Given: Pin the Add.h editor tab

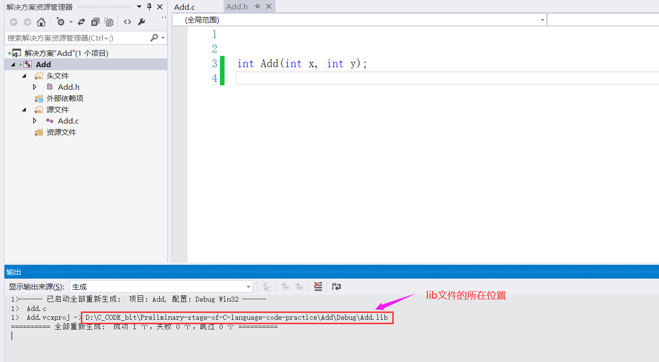Looking at the screenshot, I should tap(257, 6).
